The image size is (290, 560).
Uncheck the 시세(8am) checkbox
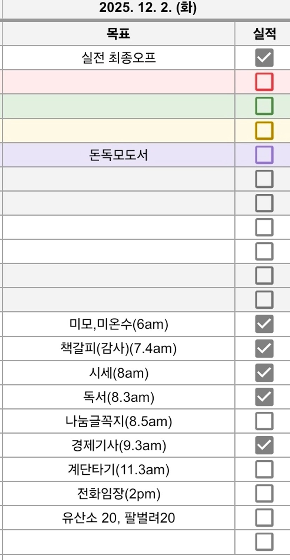click(x=264, y=373)
